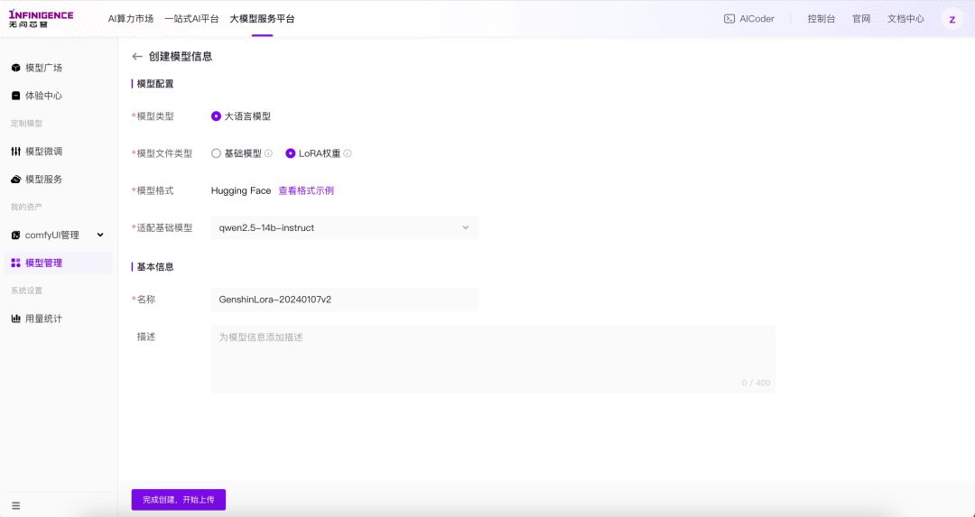This screenshot has height=517, width=975.
Task: Open the AI算力市场 tab
Action: click(131, 19)
